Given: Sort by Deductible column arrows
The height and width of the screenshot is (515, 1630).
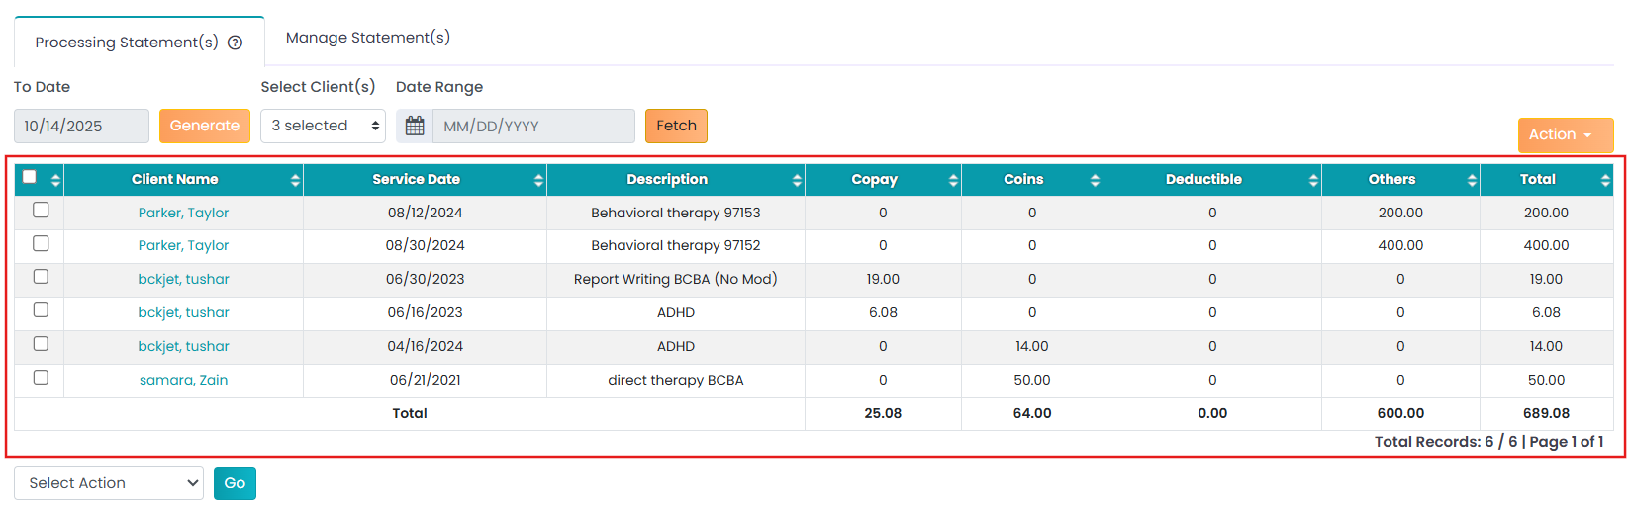Looking at the screenshot, I should (1313, 180).
